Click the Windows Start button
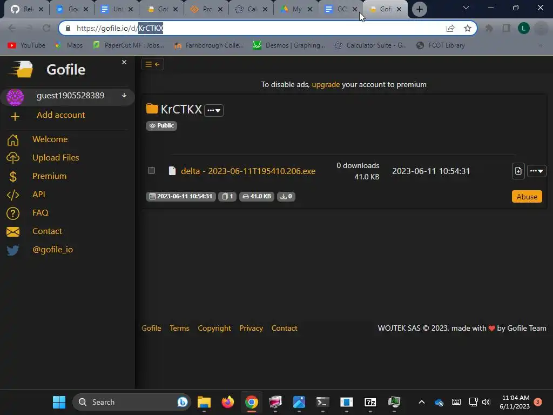The height and width of the screenshot is (415, 553). 59,402
